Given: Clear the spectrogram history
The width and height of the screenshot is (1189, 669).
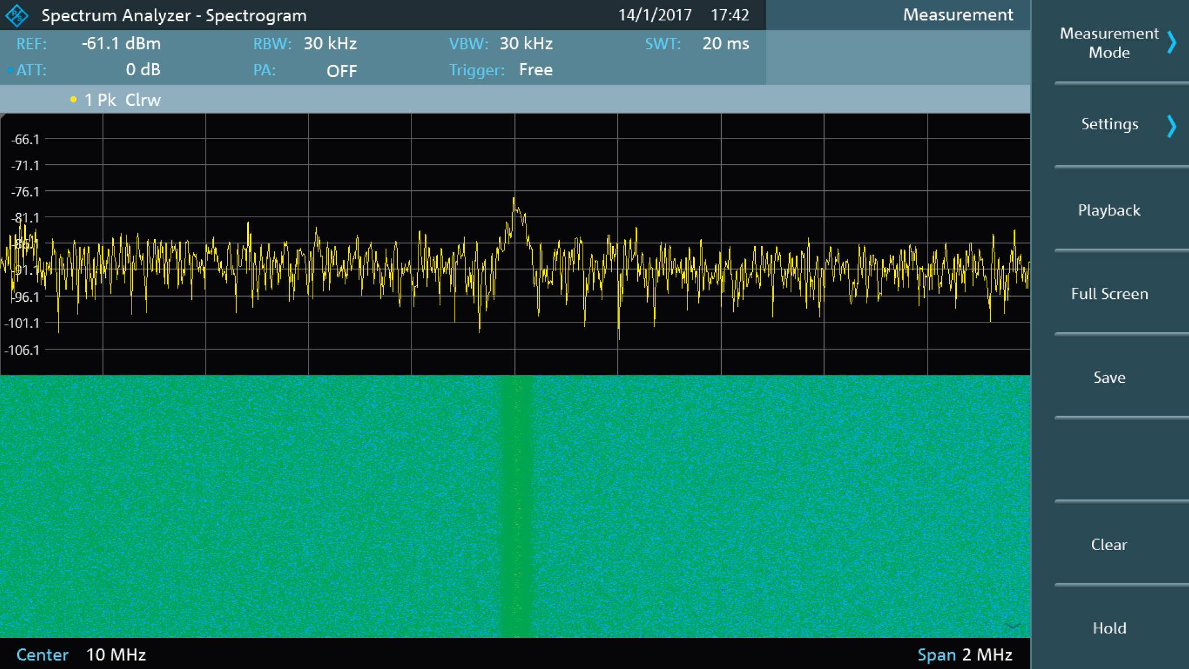Looking at the screenshot, I should click(1109, 544).
